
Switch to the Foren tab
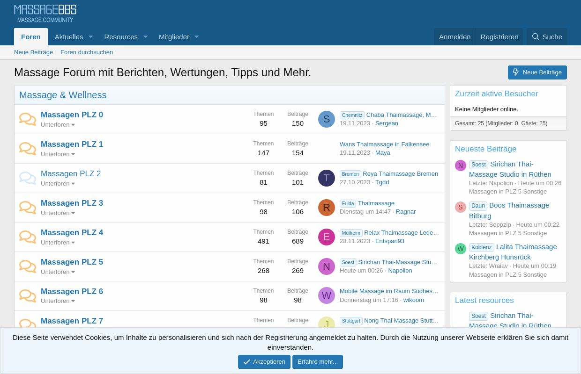click(x=31, y=36)
